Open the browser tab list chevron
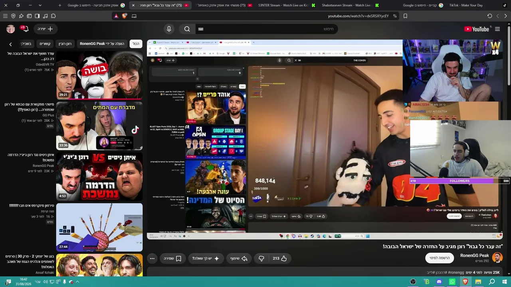511x287 pixels. click(40, 5)
